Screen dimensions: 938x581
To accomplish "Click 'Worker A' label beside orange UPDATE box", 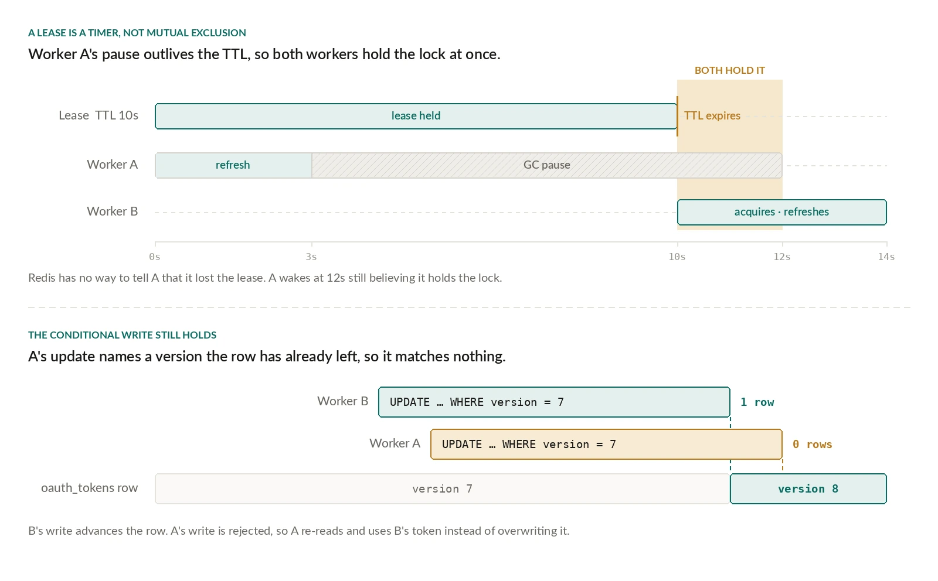I will pos(395,443).
